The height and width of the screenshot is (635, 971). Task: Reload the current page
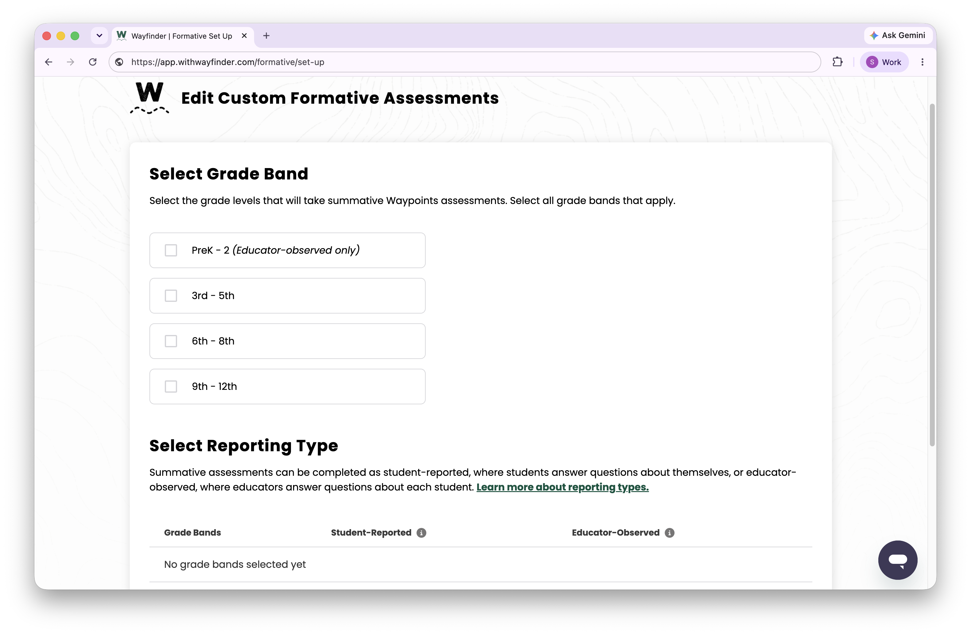[x=93, y=62]
